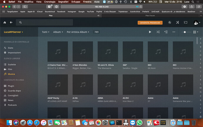Open the Plex activity status icon
This screenshot has width=203, height=127.
(x=169, y=22)
